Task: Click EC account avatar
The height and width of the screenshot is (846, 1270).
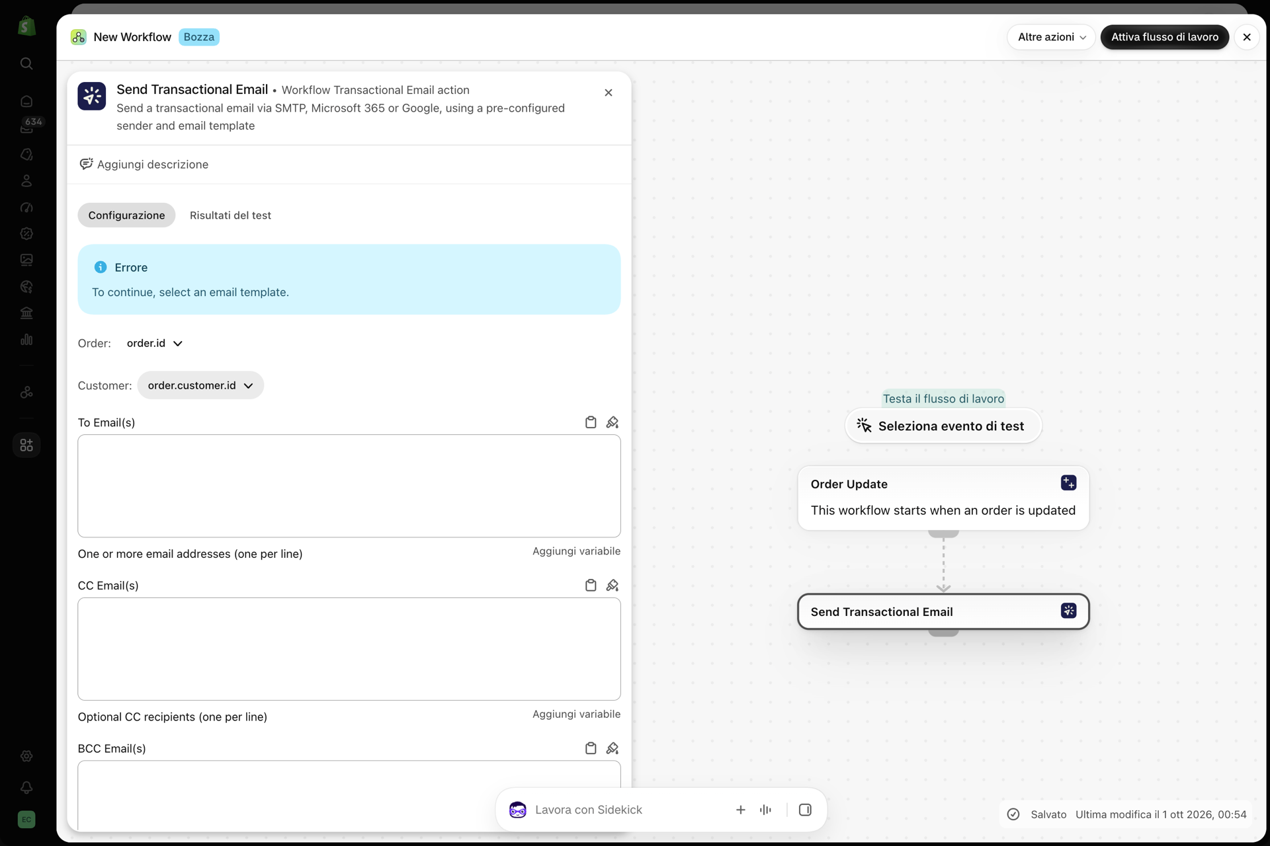Action: pos(26,820)
